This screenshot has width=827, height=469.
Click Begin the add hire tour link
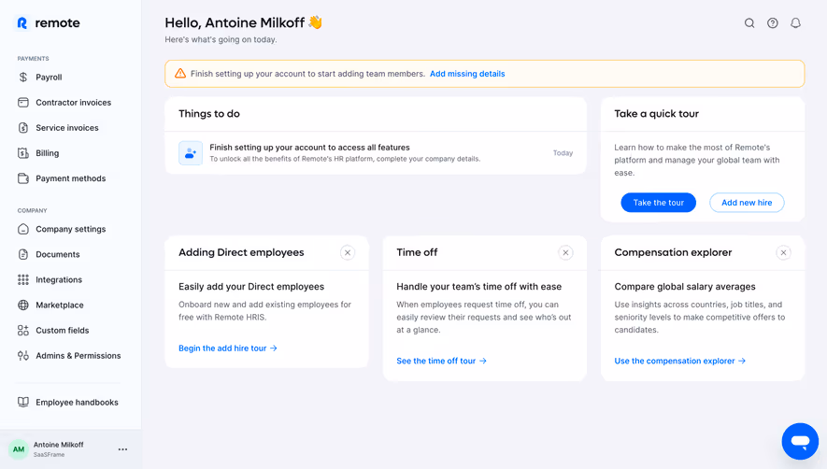228,348
